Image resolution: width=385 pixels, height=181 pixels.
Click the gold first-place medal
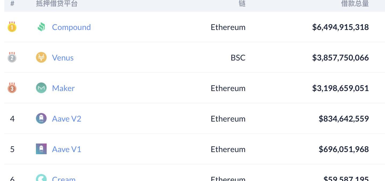click(12, 27)
